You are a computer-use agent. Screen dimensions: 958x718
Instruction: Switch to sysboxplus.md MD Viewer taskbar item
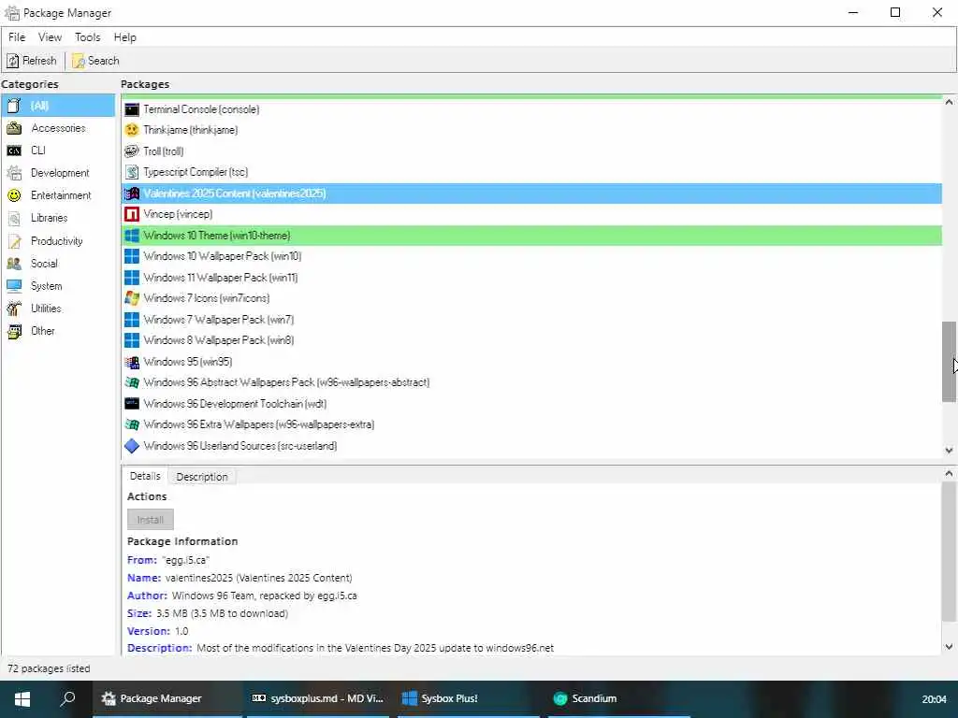(317, 699)
